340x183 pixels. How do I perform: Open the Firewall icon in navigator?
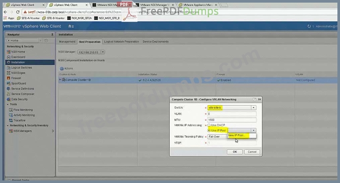[9, 78]
